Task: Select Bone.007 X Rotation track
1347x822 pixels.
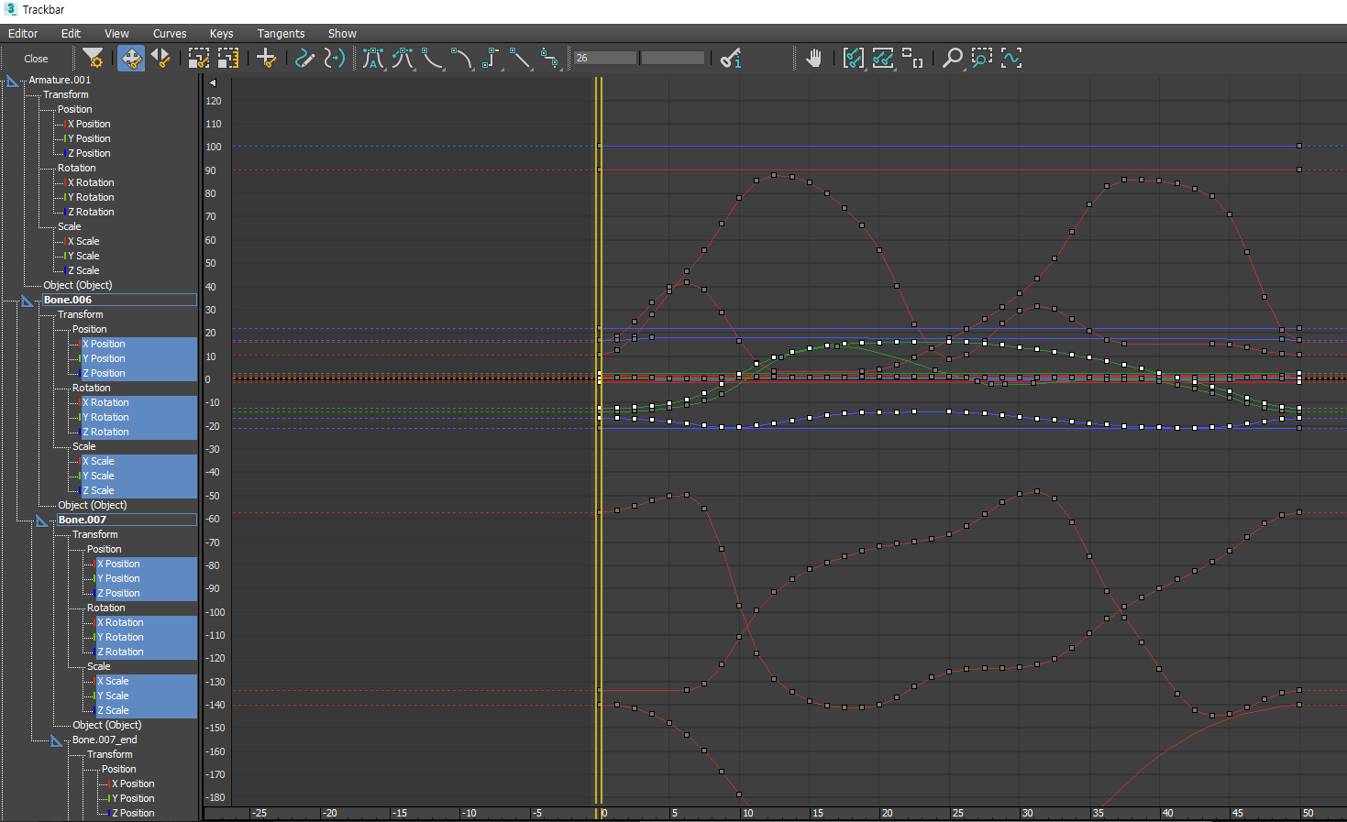Action: (124, 623)
